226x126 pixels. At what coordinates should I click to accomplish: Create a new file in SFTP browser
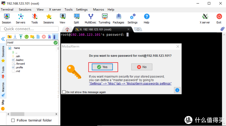coord(38,37)
